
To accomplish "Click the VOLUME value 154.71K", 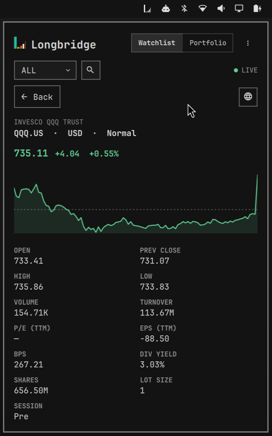I will coord(31,313).
